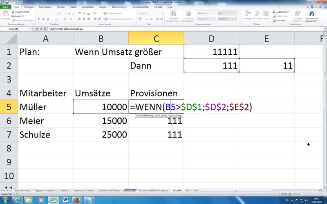
Task: Click Format übertragen brush
Action: pyautogui.click(x=23, y=20)
